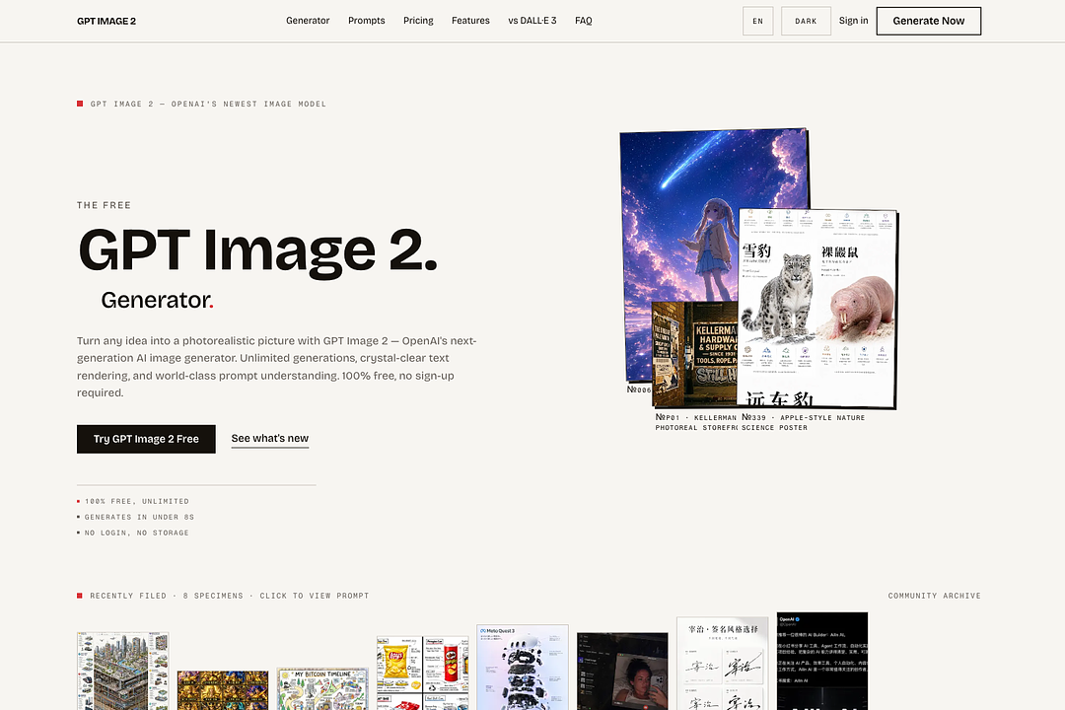Open the vs DALL·E 3 comparison
Screen dimensions: 1065x710
pos(532,21)
